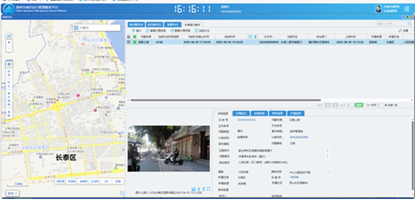Click the horizontal scrollbar under the table
This screenshot has width=415, height=199.
[226, 100]
